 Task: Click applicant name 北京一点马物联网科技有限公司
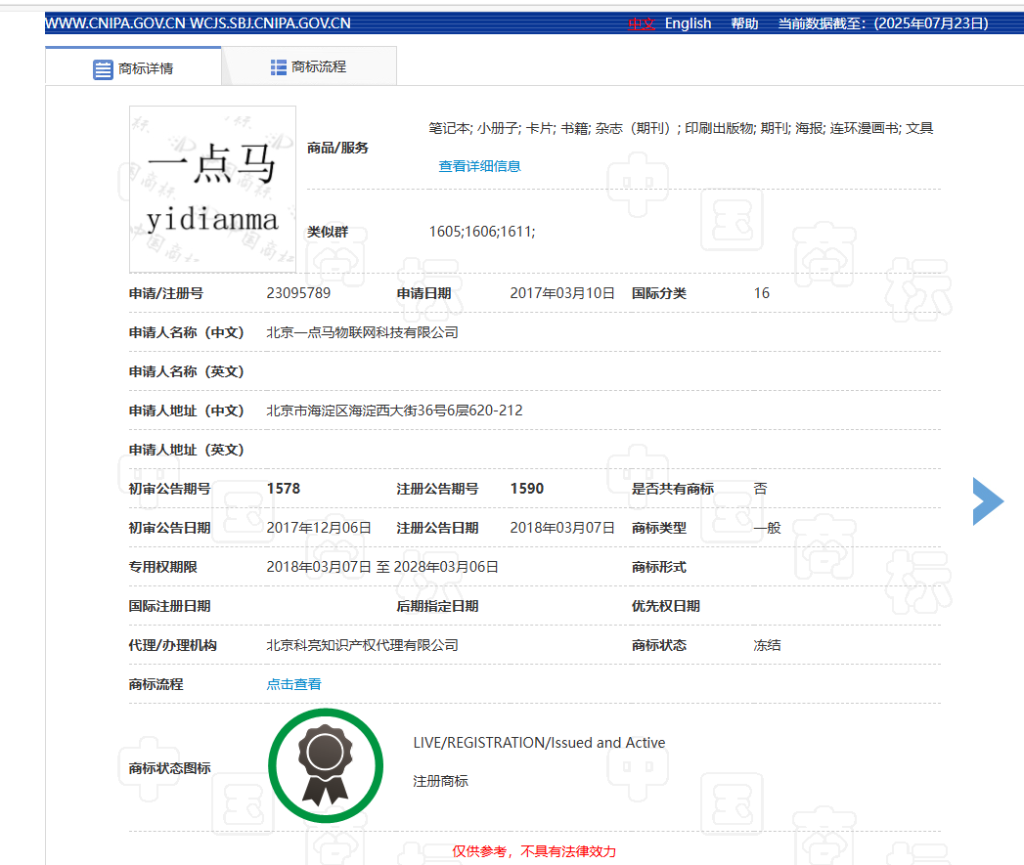(x=362, y=332)
